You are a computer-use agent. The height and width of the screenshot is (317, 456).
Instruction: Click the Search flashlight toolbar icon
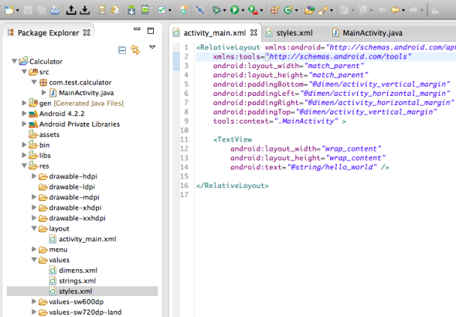323,10
